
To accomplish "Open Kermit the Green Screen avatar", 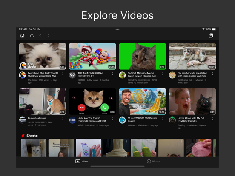I will [122, 75].
